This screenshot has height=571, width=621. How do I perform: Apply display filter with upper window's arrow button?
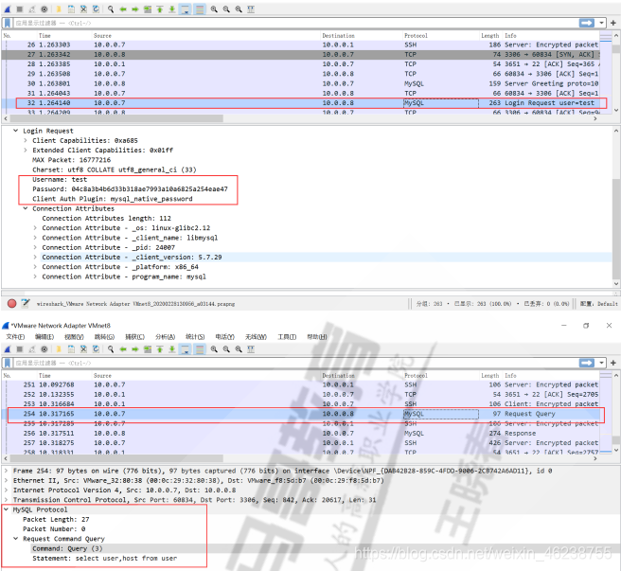click(587, 23)
